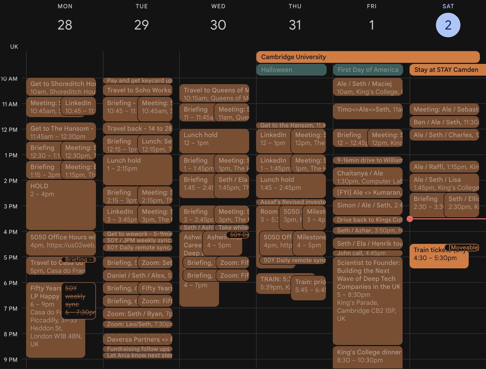The image size is (486, 369).
Task: Open Zoom: Seth / Ryan event
Action: coord(138,314)
